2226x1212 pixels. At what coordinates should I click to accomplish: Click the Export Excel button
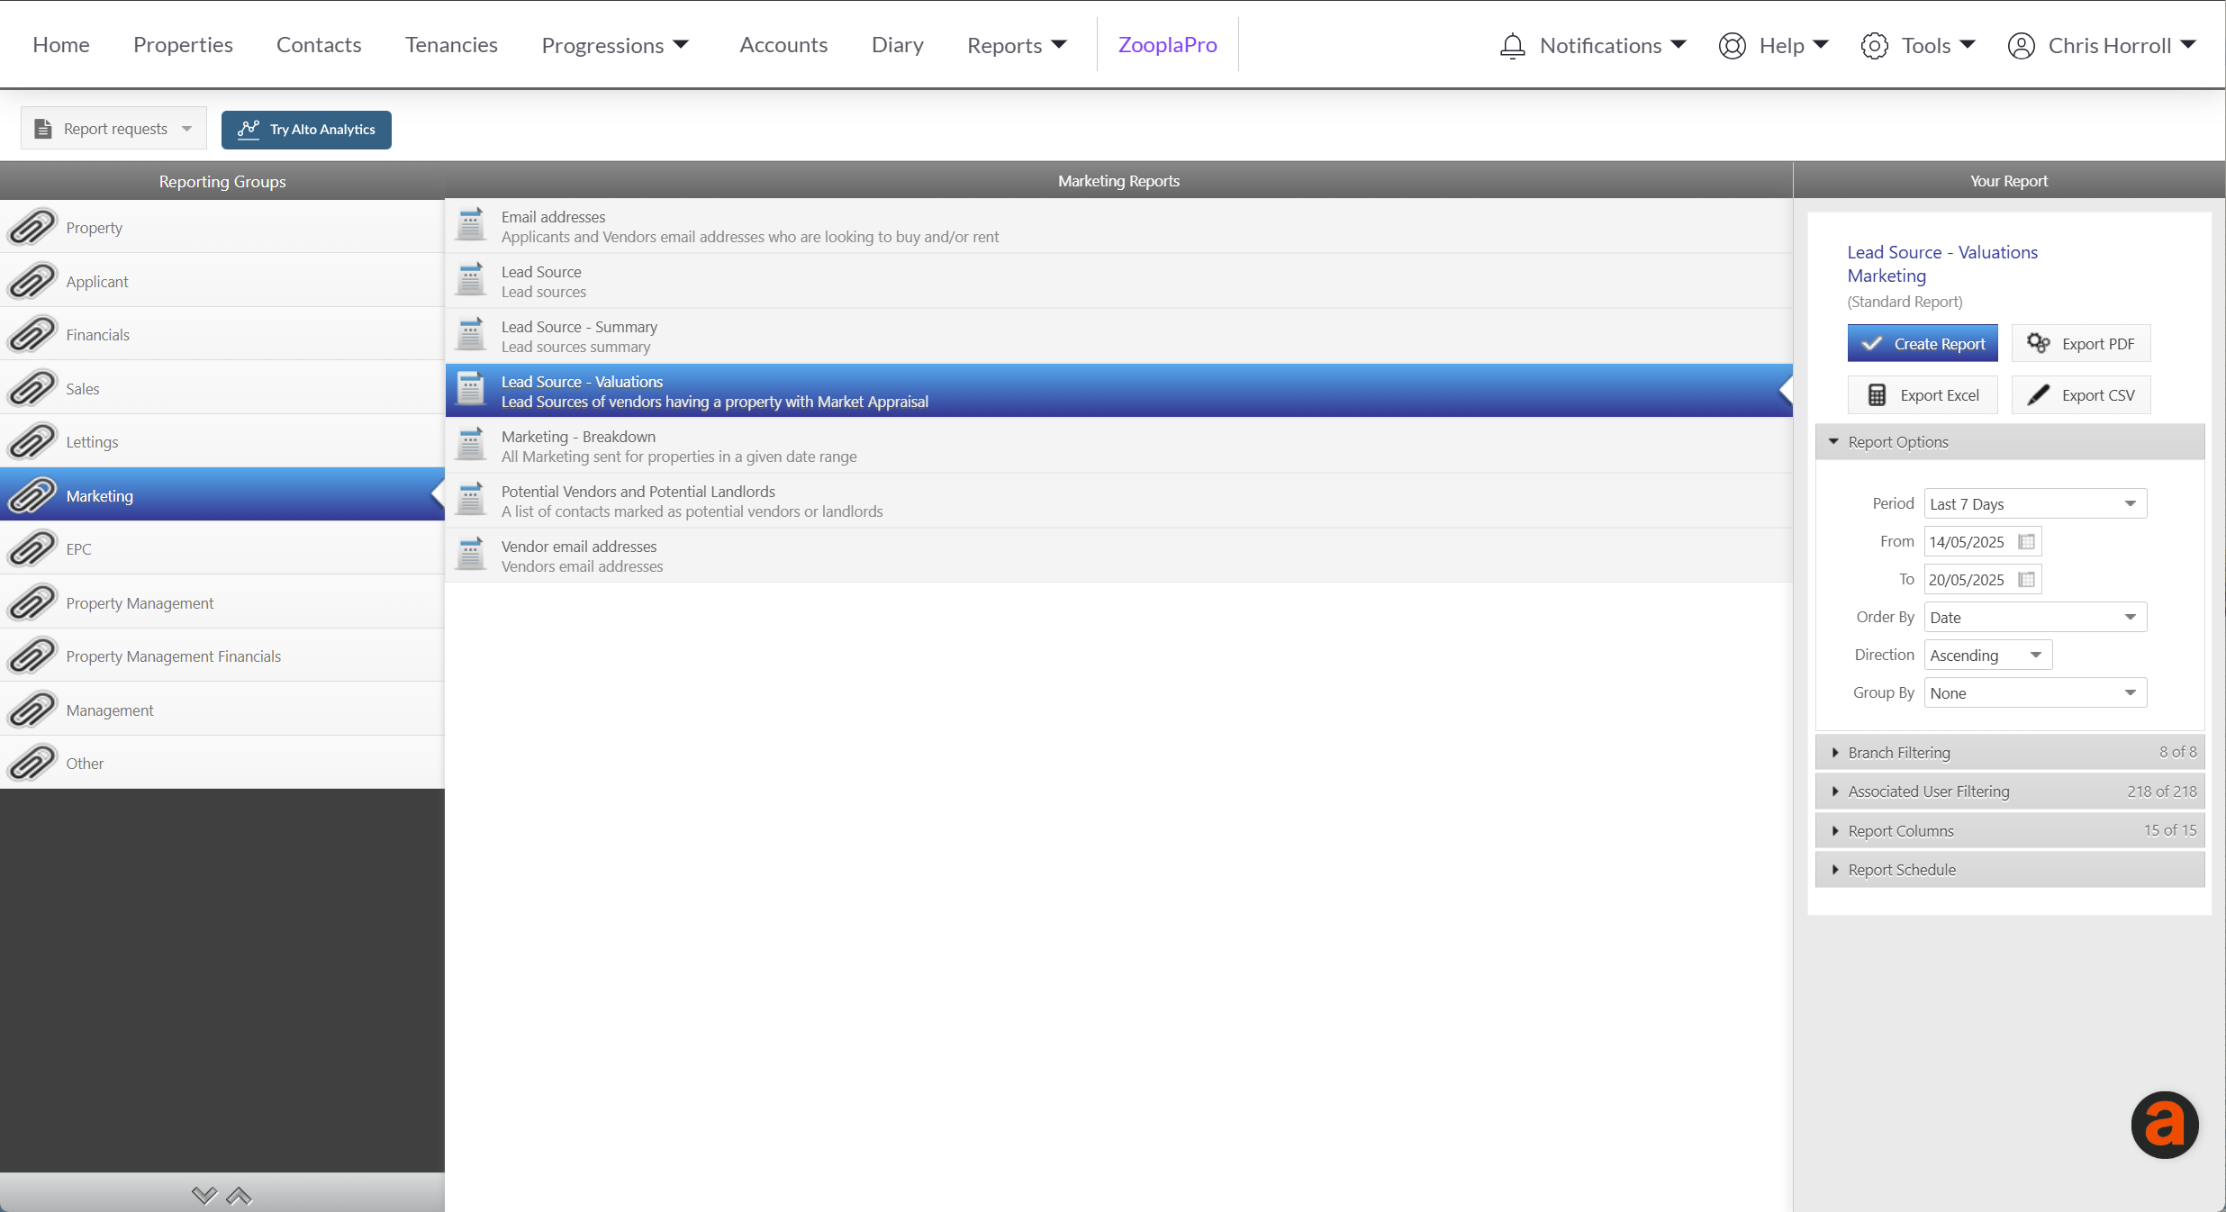point(1923,394)
